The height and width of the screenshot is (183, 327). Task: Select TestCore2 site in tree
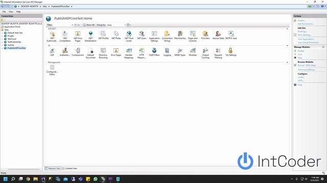[x=12, y=39]
